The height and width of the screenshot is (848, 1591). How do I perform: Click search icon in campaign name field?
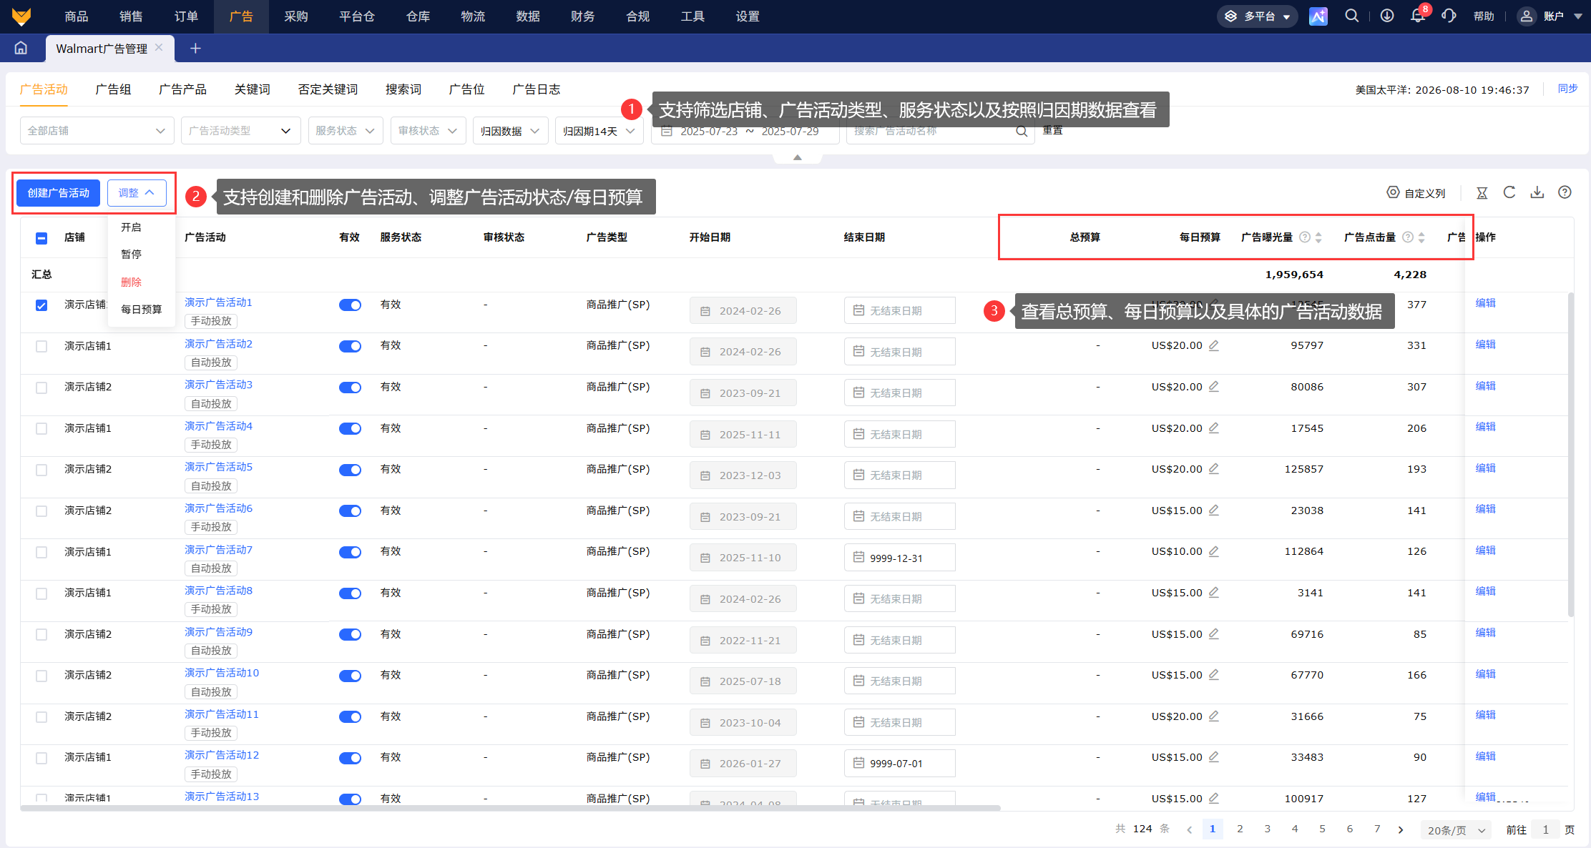(1022, 132)
